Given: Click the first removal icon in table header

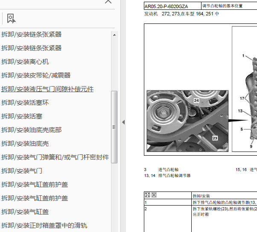Looking at the screenshot, I should (x=147, y=195).
